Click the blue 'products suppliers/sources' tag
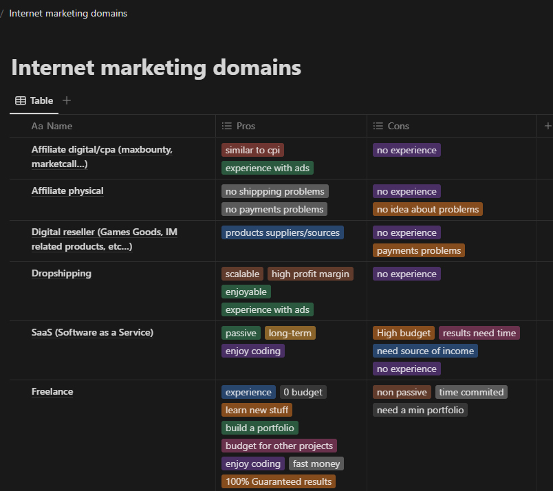This screenshot has height=491, width=553. click(283, 232)
